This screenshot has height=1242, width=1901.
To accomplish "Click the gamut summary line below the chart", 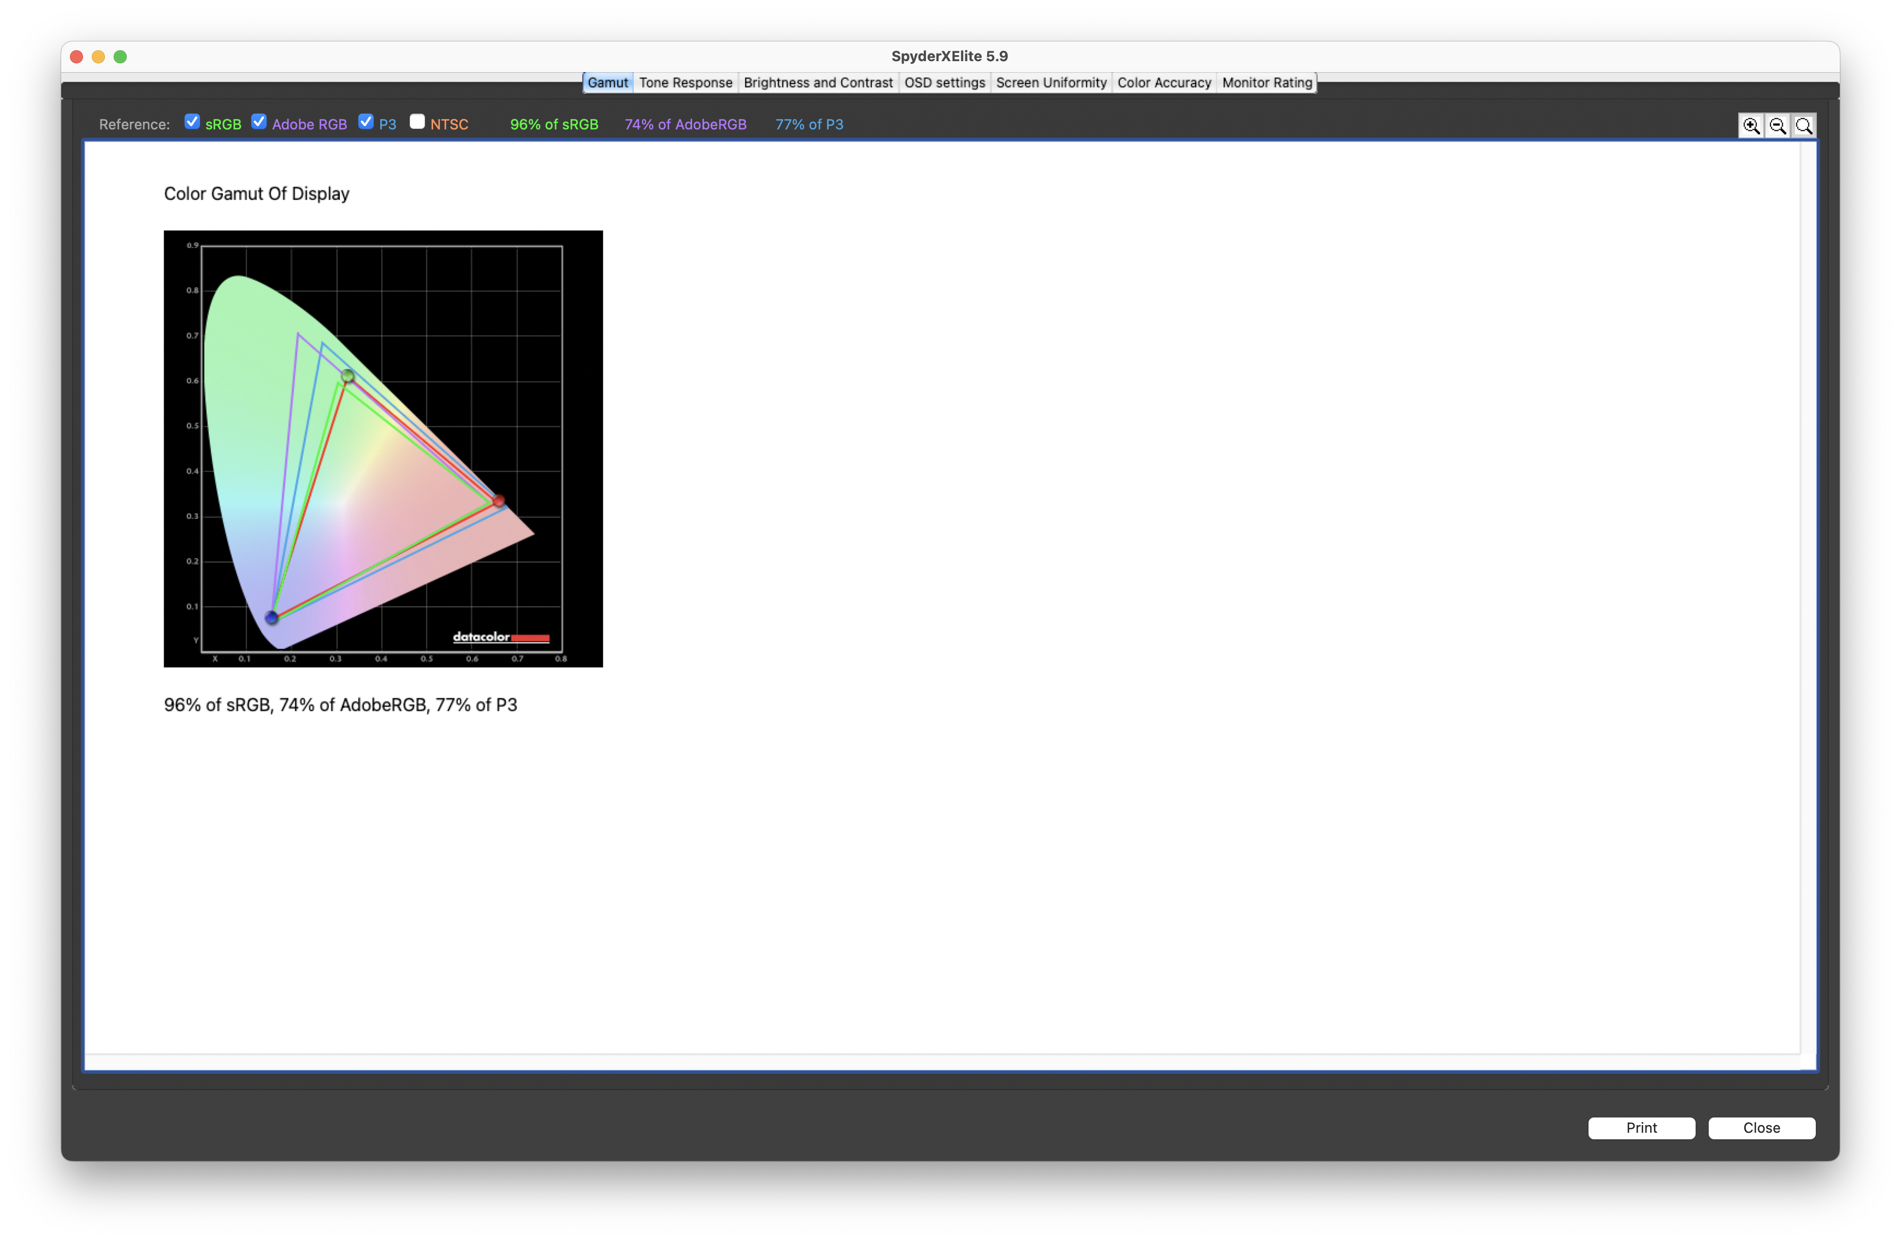I will click(x=340, y=705).
